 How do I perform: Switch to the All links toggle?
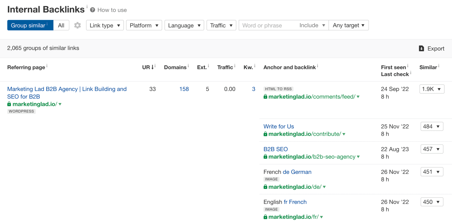pos(61,25)
